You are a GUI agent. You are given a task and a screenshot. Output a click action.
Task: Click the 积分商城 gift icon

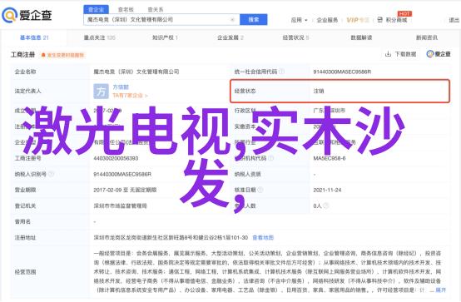(x=379, y=20)
